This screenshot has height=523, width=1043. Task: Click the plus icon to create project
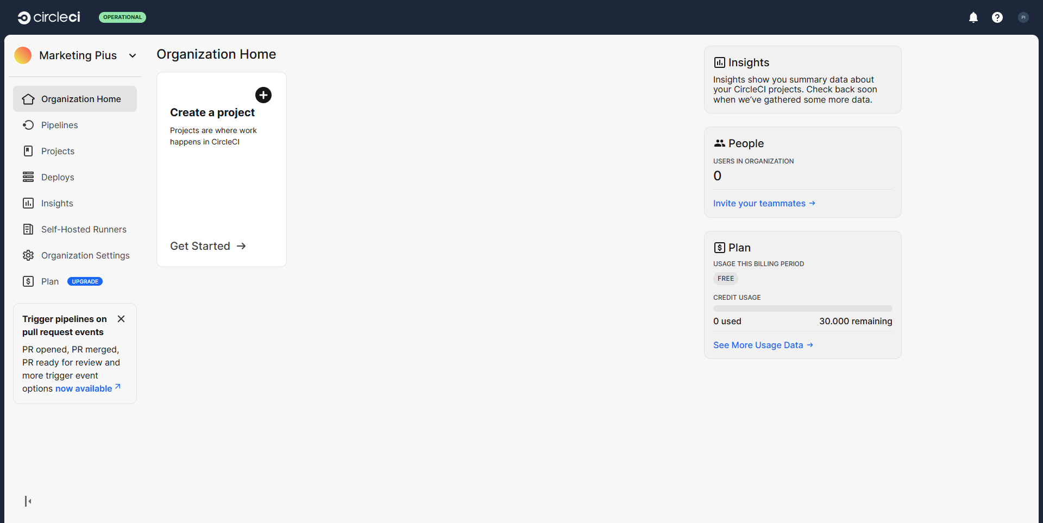tap(263, 95)
